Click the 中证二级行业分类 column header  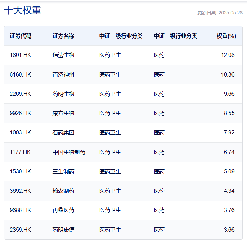175,36
